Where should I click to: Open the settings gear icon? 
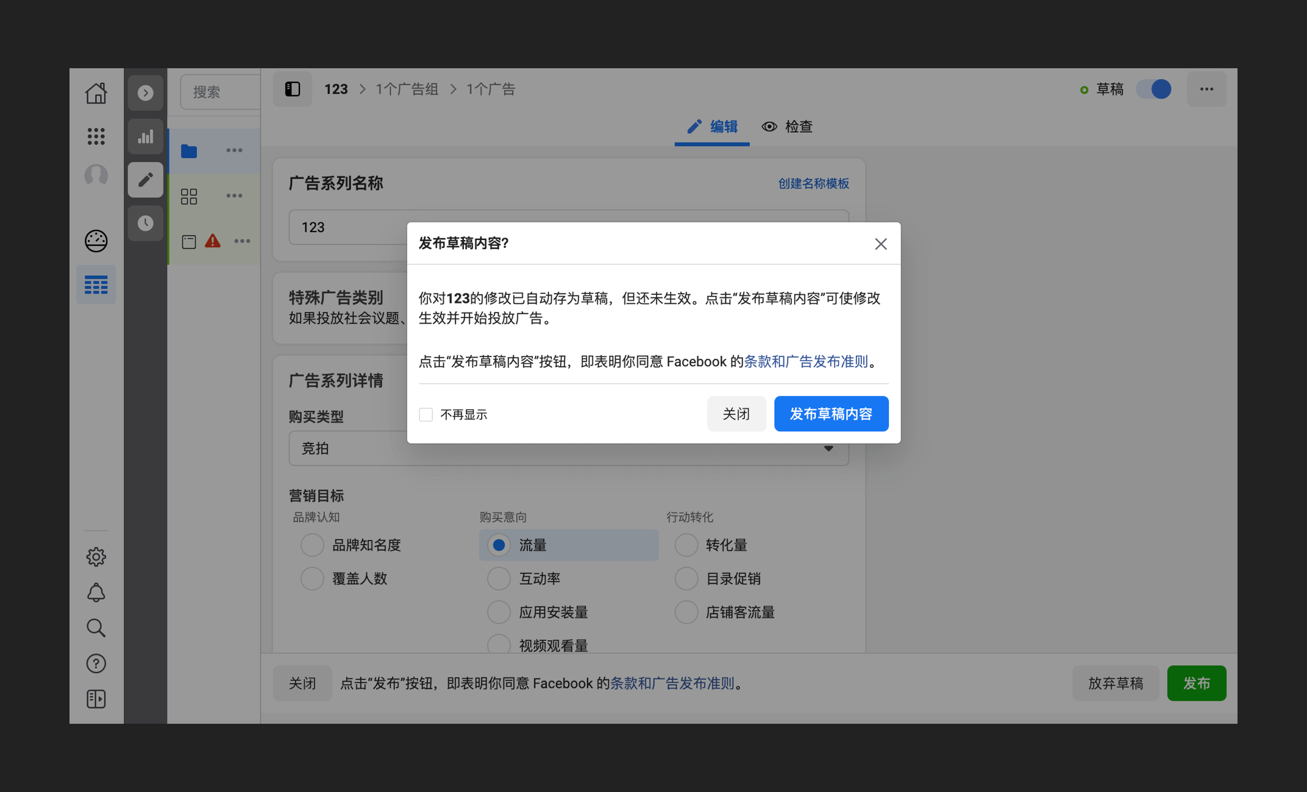(96, 556)
